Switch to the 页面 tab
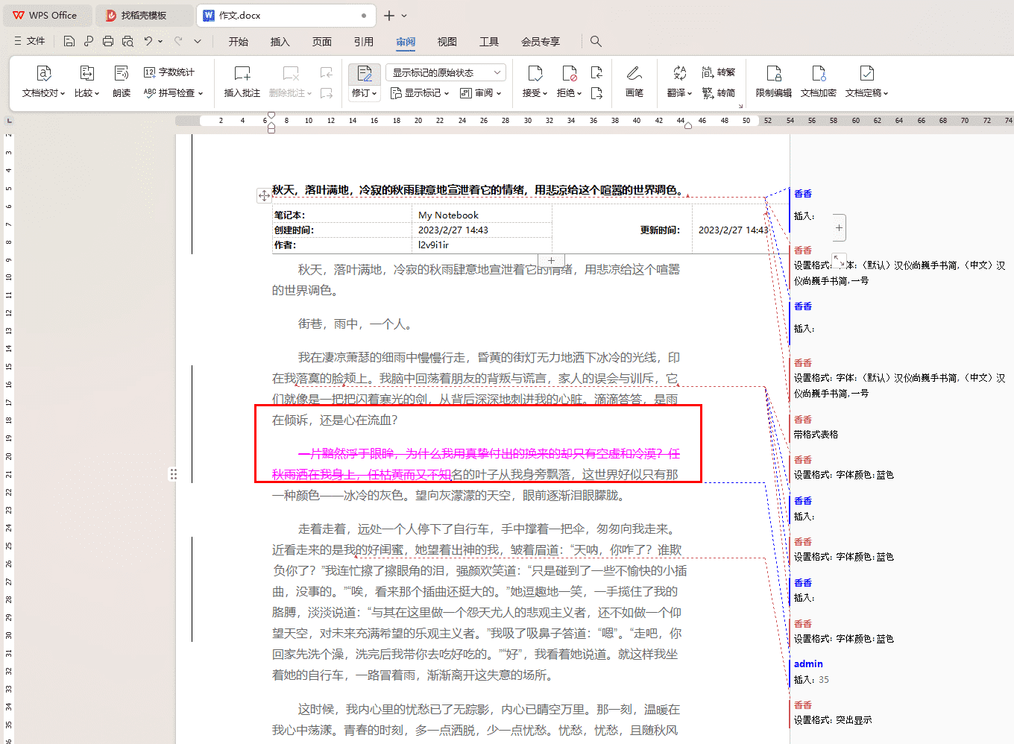This screenshot has width=1014, height=744. (322, 42)
